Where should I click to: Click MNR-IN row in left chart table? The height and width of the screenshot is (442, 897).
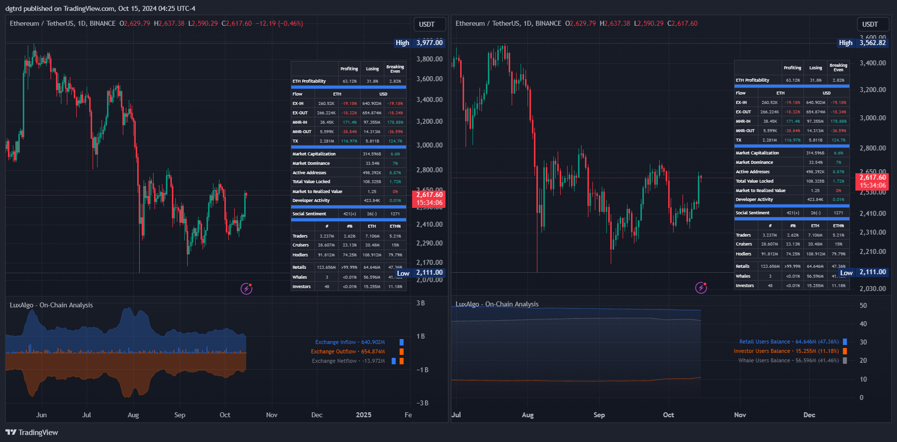coord(349,122)
